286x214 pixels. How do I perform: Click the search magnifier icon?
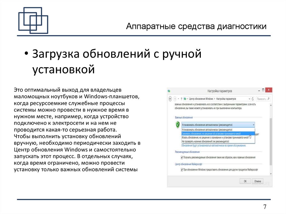click(x=269, y=99)
